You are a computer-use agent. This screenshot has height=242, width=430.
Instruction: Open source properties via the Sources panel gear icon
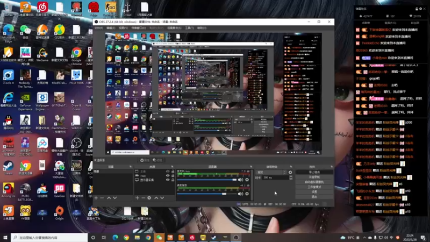[x=149, y=198]
